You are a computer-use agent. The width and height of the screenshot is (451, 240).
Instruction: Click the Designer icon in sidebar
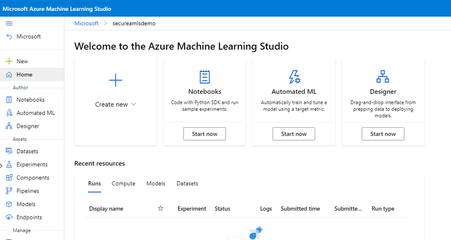click(x=9, y=126)
